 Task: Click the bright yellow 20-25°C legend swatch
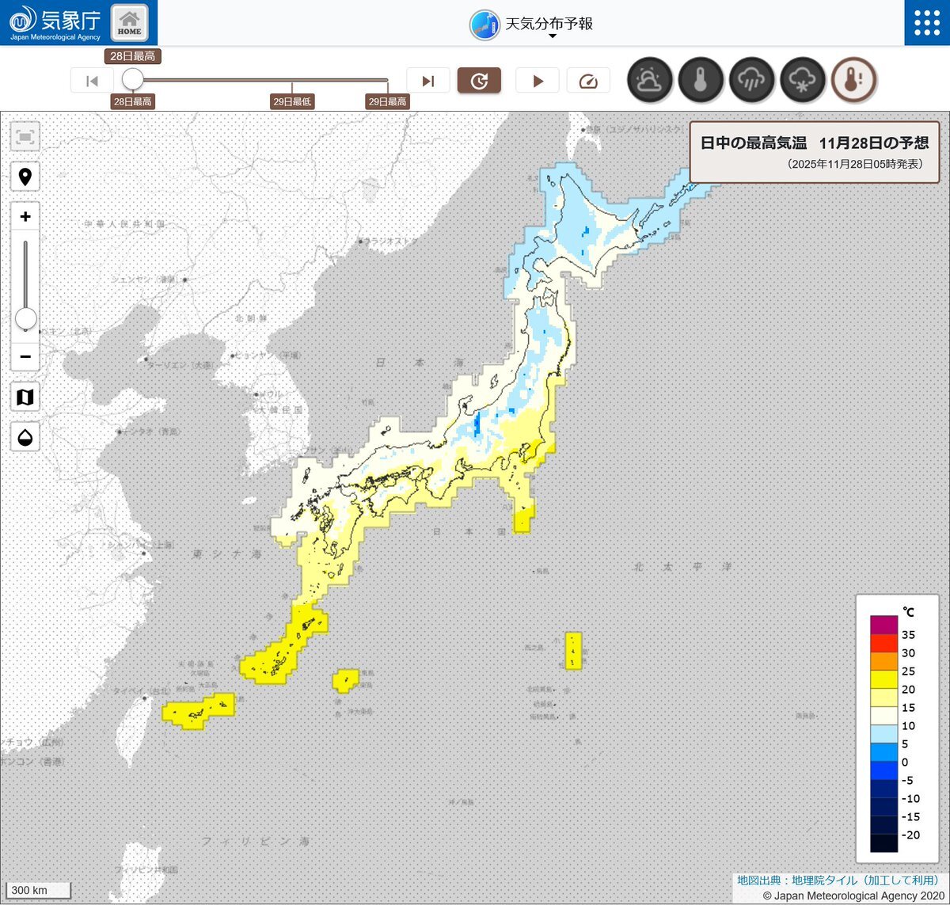tap(884, 679)
